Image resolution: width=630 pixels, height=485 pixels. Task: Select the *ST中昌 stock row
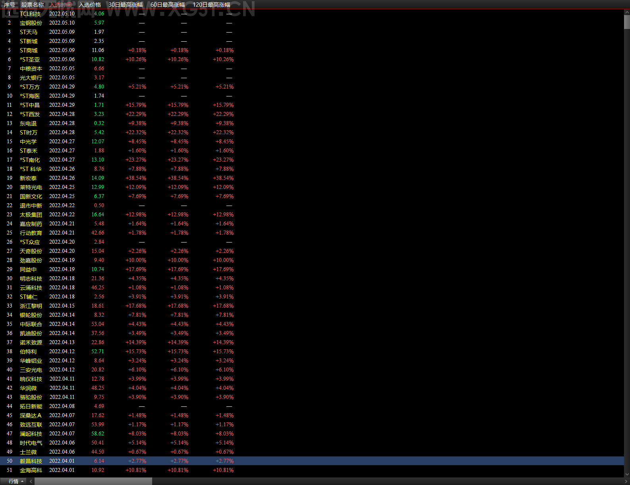coord(312,105)
